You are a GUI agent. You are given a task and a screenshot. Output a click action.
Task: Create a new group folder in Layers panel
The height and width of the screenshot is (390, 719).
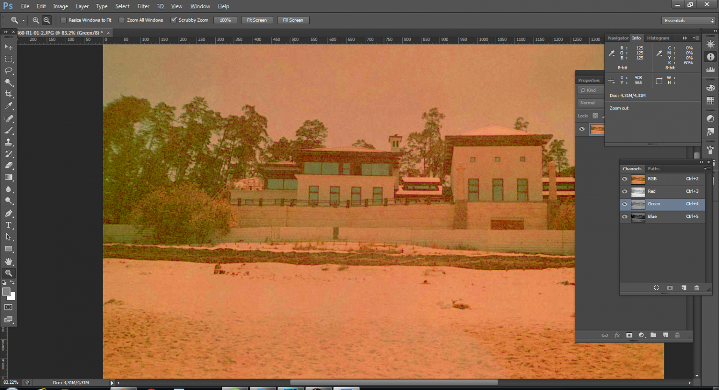pyautogui.click(x=653, y=335)
